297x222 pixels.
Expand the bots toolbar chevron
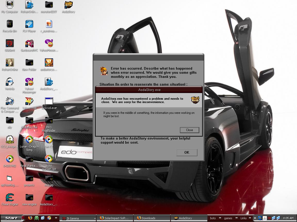[x=220, y=218]
